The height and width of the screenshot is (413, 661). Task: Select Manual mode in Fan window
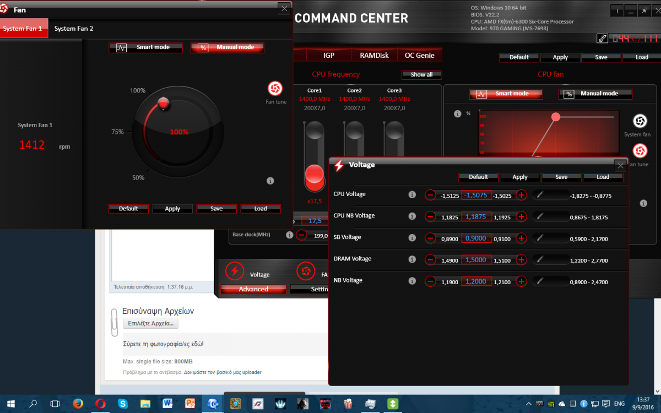tap(227, 48)
